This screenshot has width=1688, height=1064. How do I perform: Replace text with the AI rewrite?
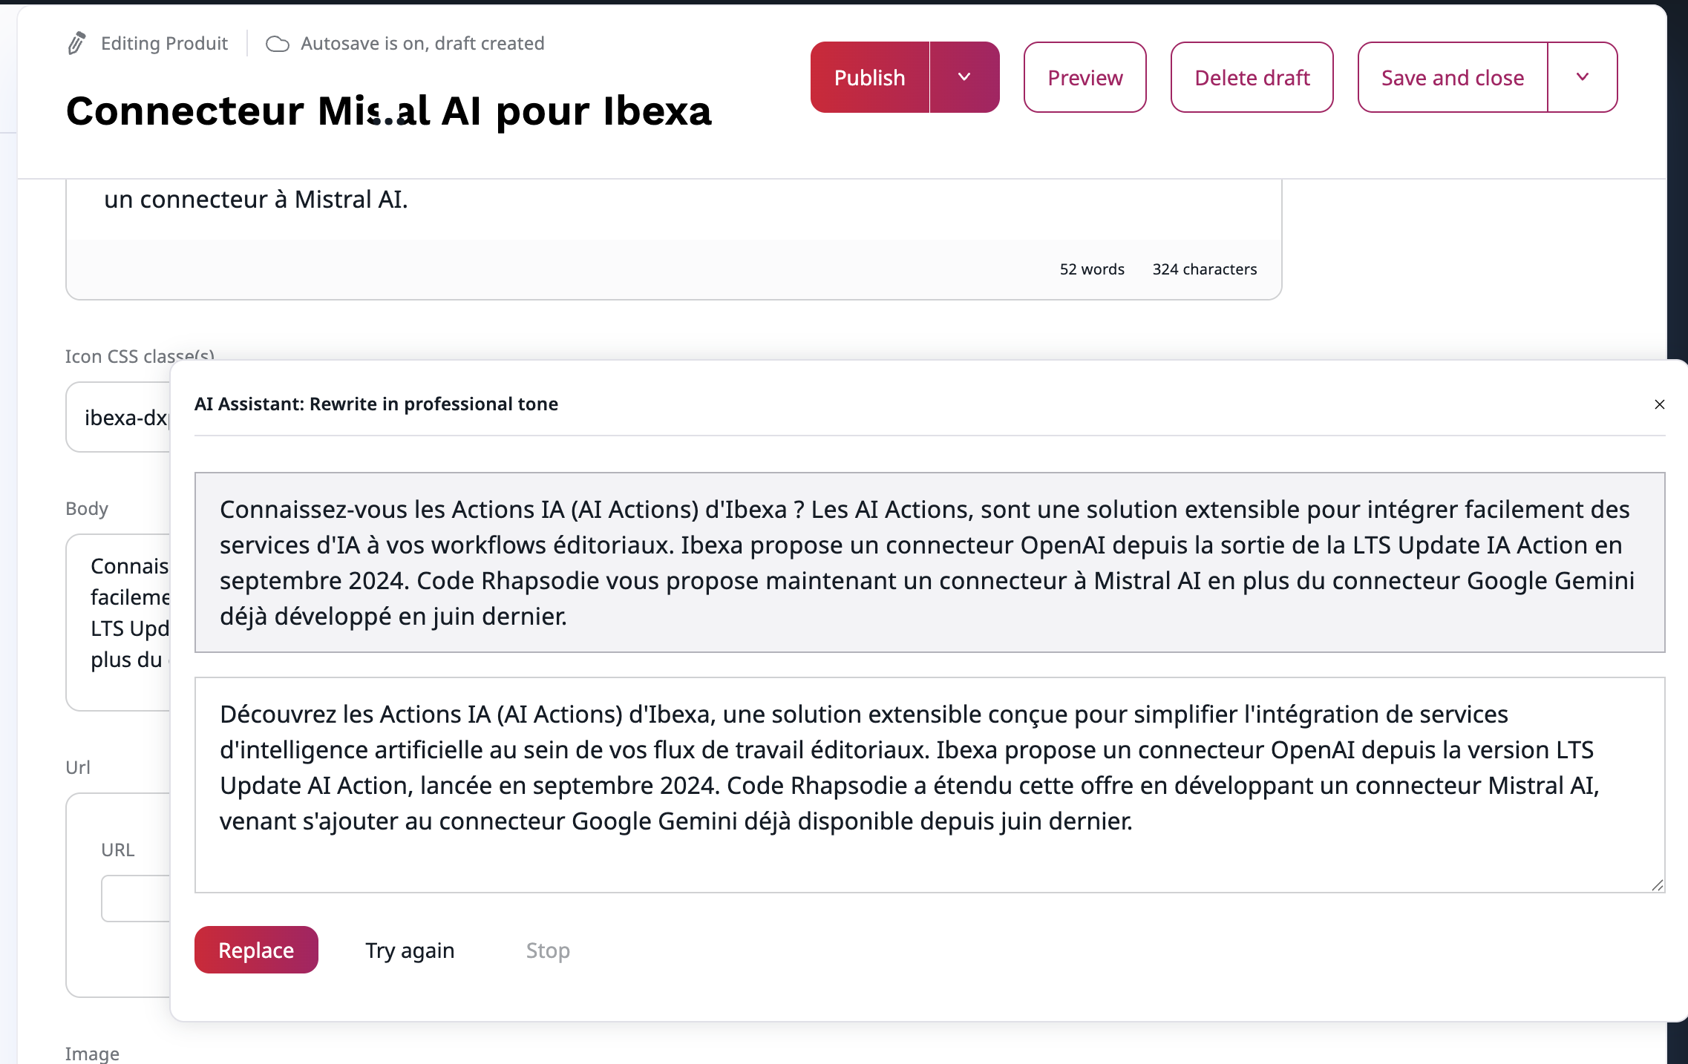click(256, 950)
